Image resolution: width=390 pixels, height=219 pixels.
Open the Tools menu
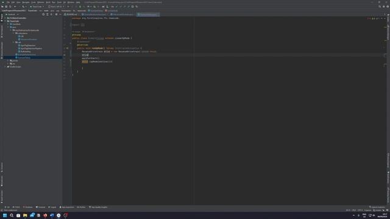click(x=59, y=2)
